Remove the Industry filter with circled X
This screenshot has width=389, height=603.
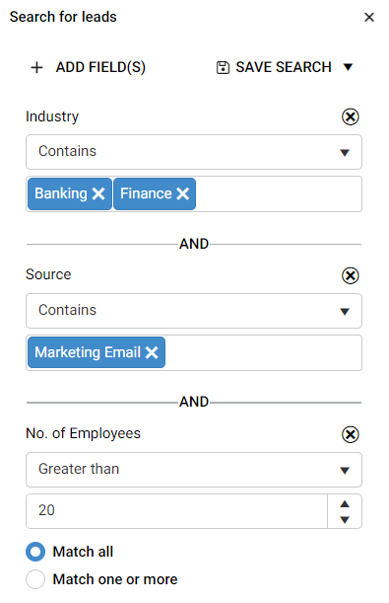(351, 116)
